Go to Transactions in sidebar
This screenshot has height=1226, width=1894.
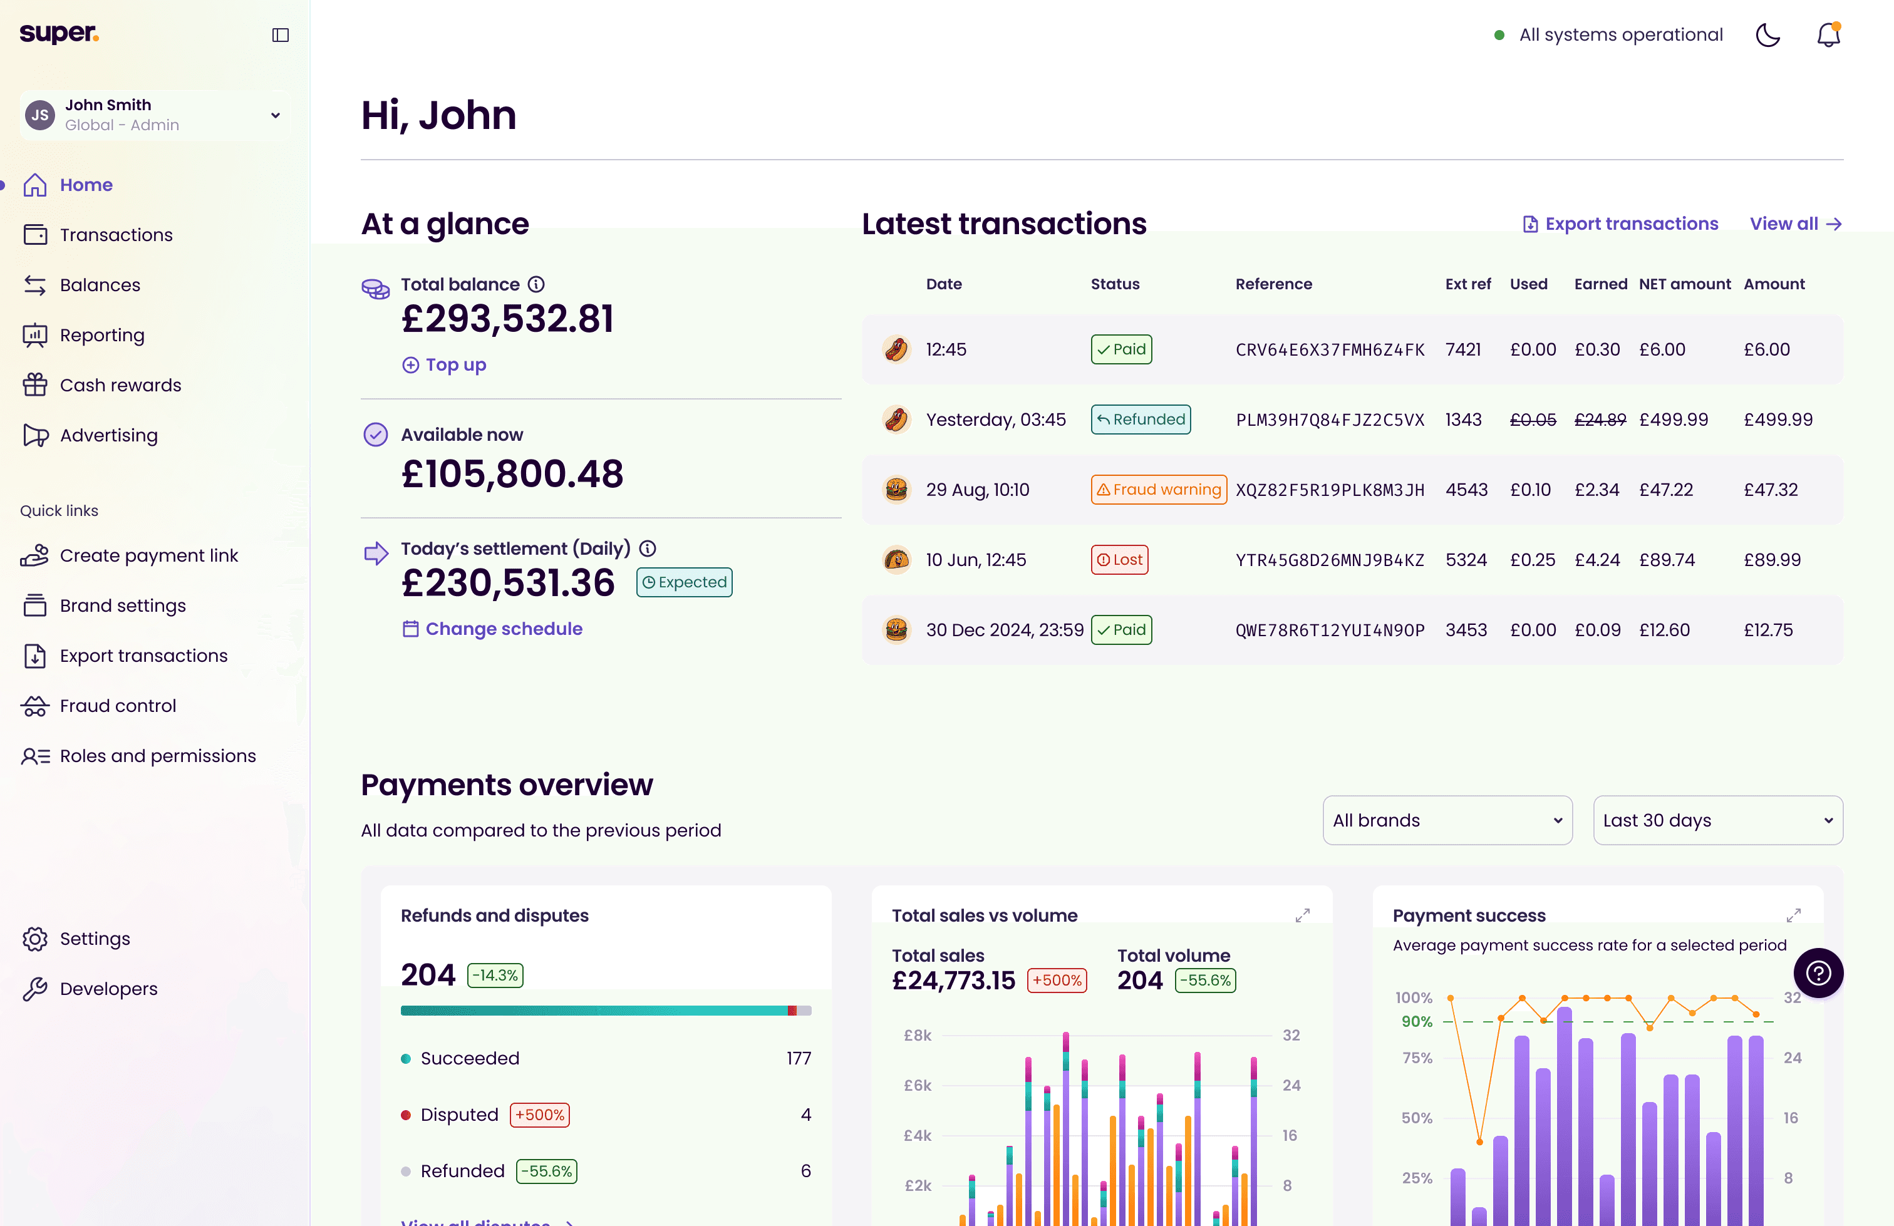point(116,235)
